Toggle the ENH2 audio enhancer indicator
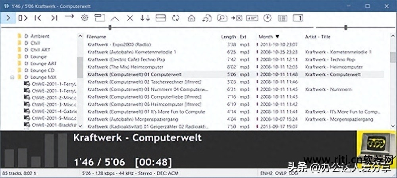Image resolution: width=397 pixels, height=178 pixels. 266,173
